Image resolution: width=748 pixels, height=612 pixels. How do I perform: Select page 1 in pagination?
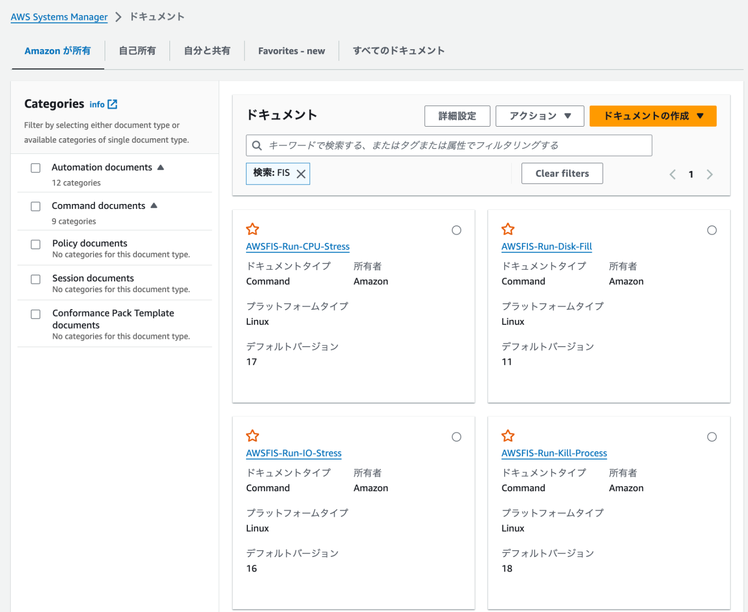click(691, 174)
